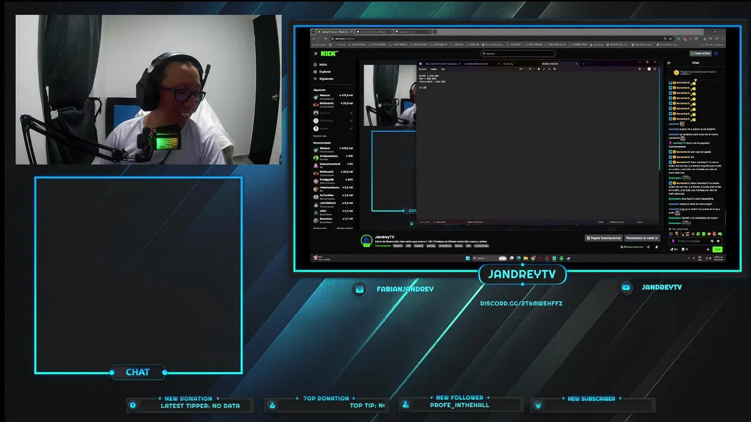Open Archivo menu in Notepad window
Image resolution: width=751 pixels, height=422 pixels.
422,69
